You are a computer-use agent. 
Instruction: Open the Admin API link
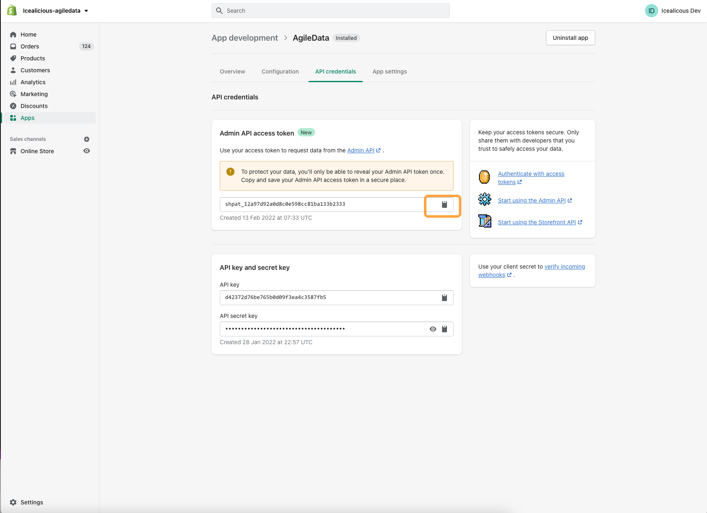(x=364, y=150)
